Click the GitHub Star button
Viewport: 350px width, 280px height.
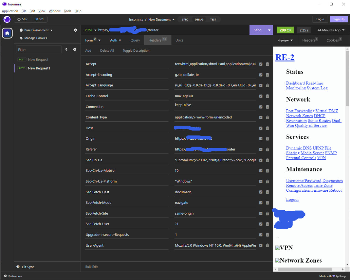[23, 19]
